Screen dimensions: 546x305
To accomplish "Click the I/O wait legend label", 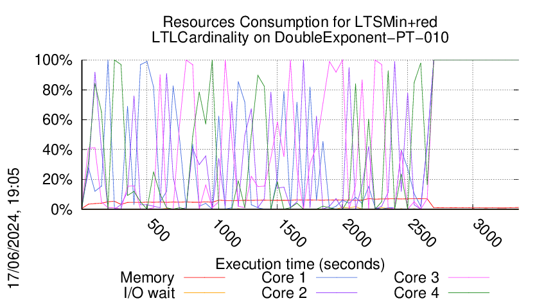I will click(150, 293).
